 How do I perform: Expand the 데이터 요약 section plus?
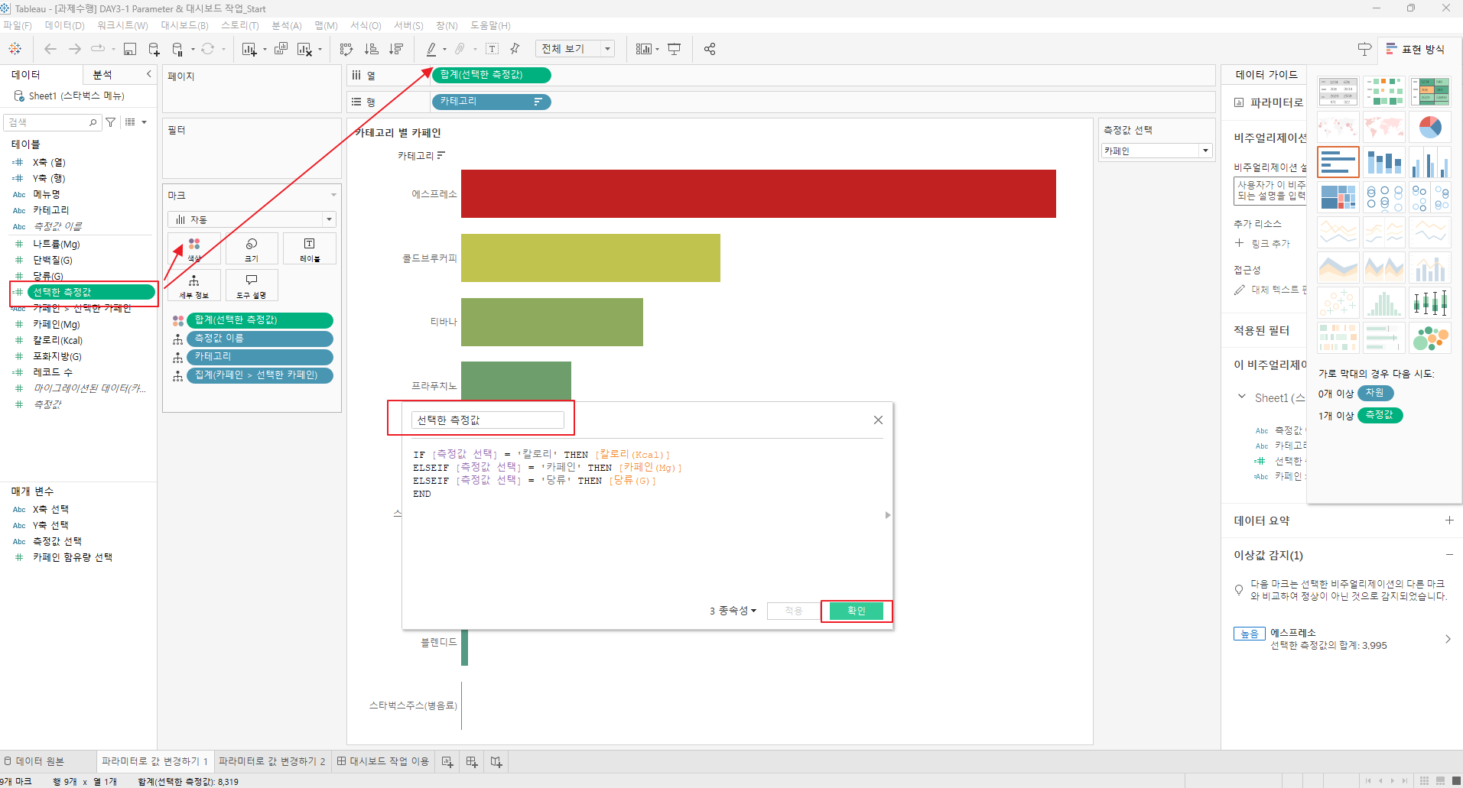(1449, 520)
